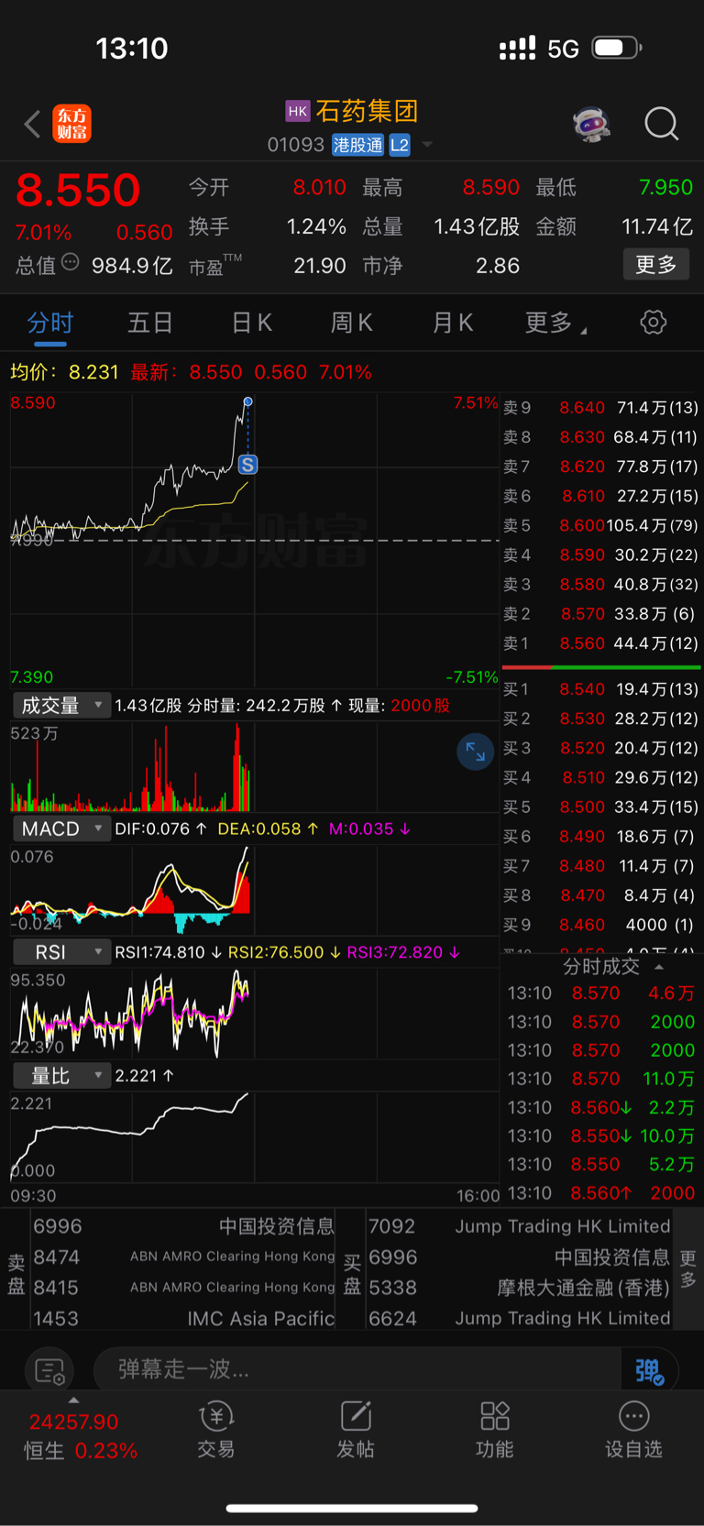Tap the buy/sell ratio color bar
This screenshot has height=1526, width=704.
pos(601,667)
